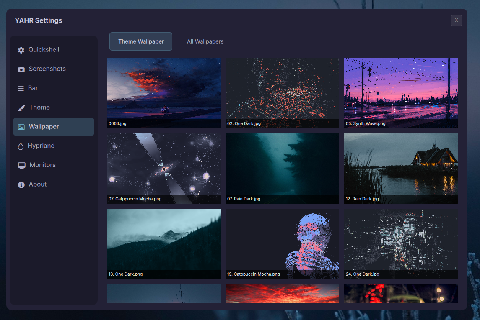480x320 pixels.
Task: Choose the 12. Rain Dark.jpg lake house wallpaper
Action: coord(401,169)
